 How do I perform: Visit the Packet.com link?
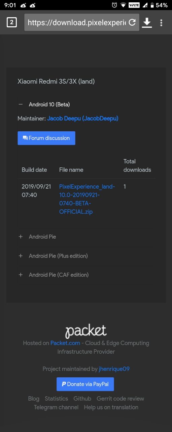click(x=65, y=343)
